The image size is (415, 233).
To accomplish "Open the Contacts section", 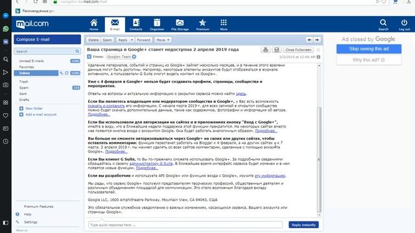I will (x=136, y=25).
